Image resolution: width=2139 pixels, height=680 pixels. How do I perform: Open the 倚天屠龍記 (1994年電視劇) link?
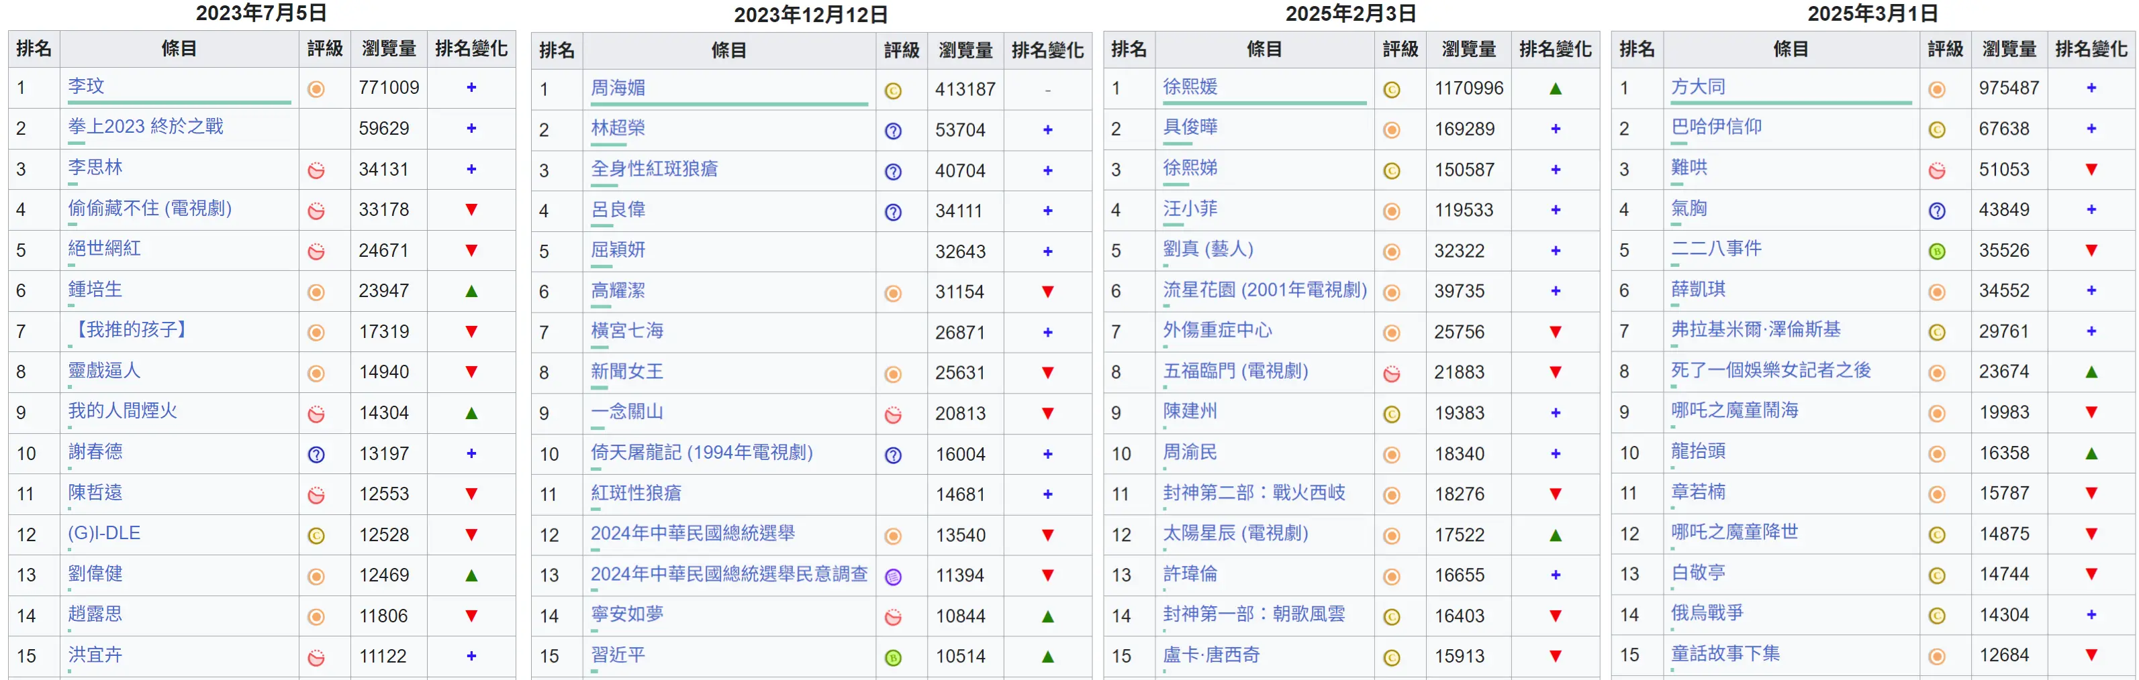702,453
